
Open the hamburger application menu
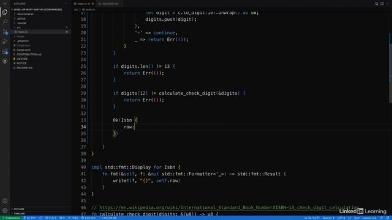pos(5,4)
